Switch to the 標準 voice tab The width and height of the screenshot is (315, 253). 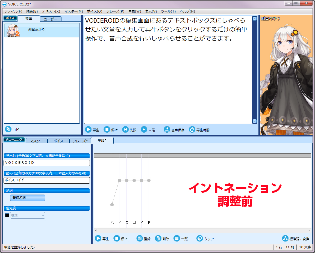point(28,19)
